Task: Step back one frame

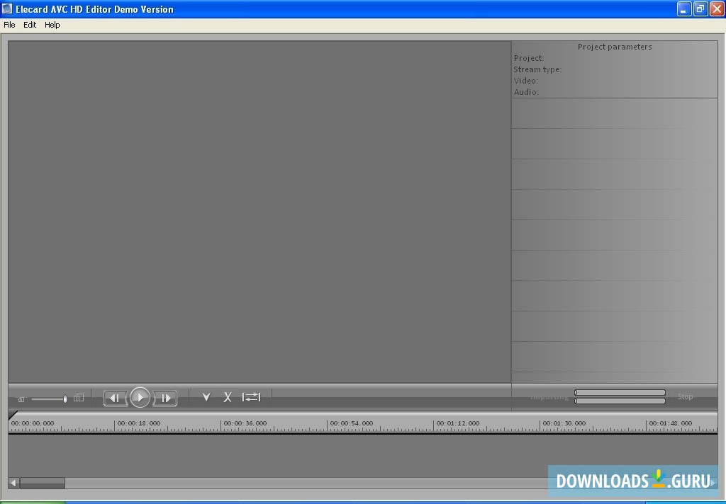Action: coord(115,398)
